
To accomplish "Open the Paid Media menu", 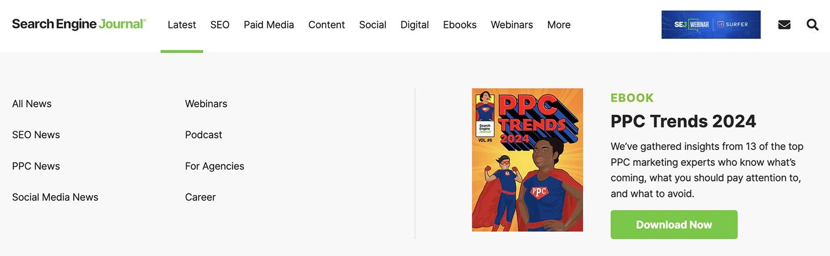I will (269, 25).
